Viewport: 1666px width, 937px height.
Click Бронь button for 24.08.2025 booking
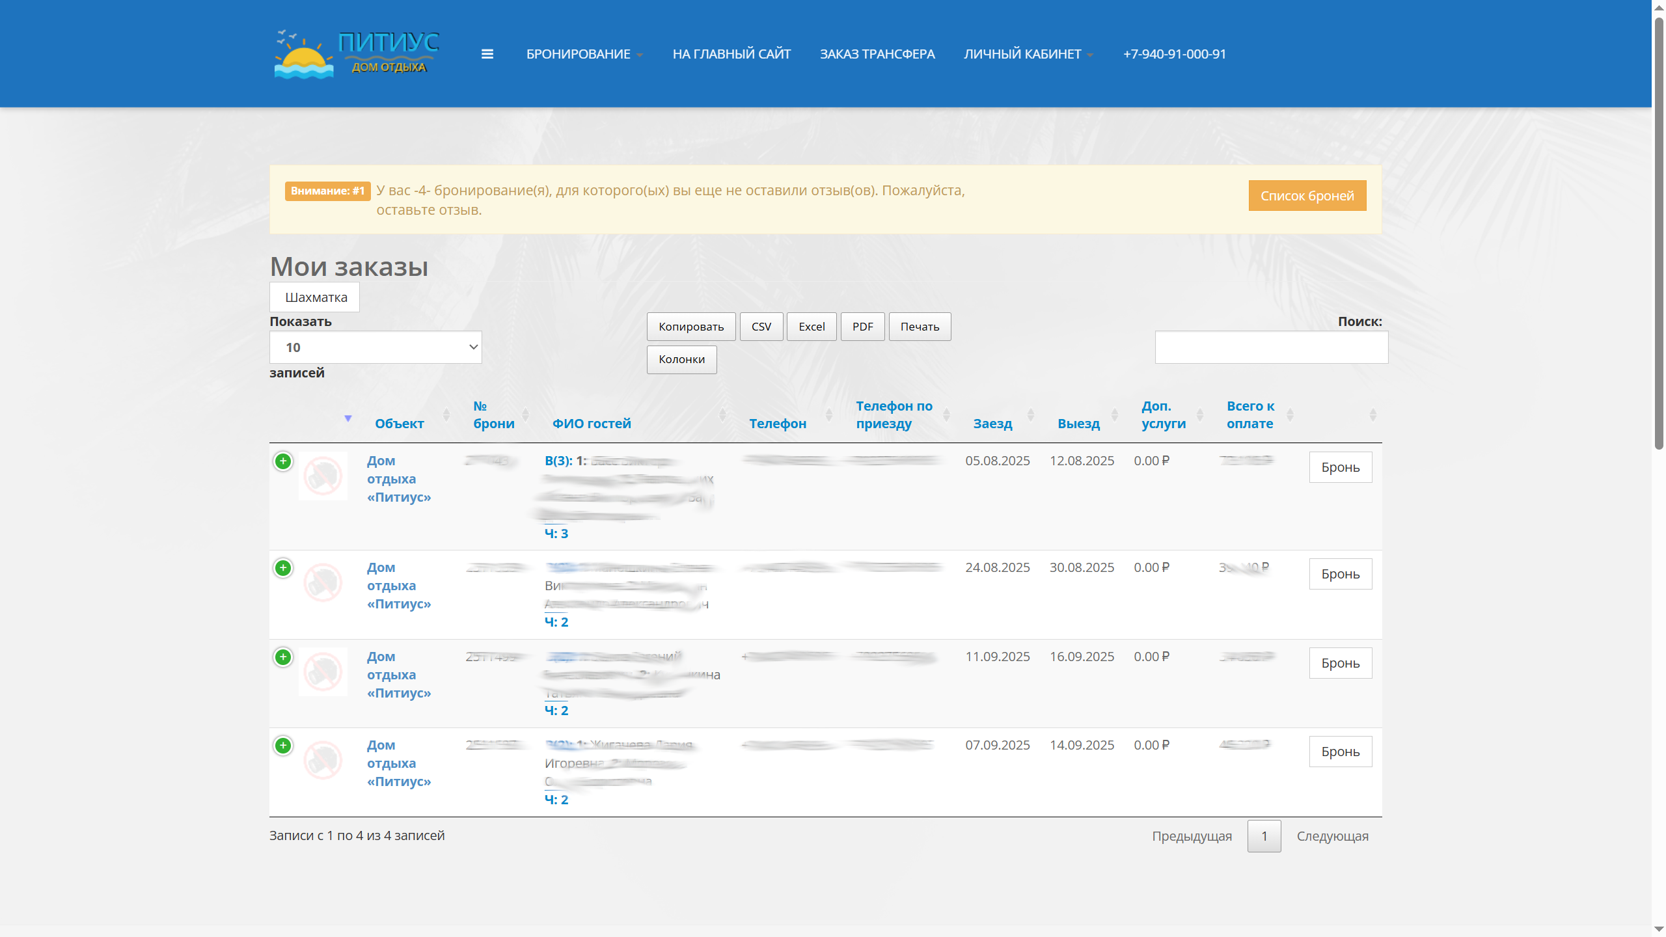(1341, 574)
